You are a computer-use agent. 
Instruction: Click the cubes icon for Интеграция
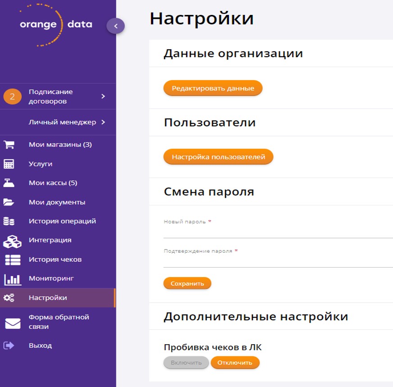[x=12, y=241]
